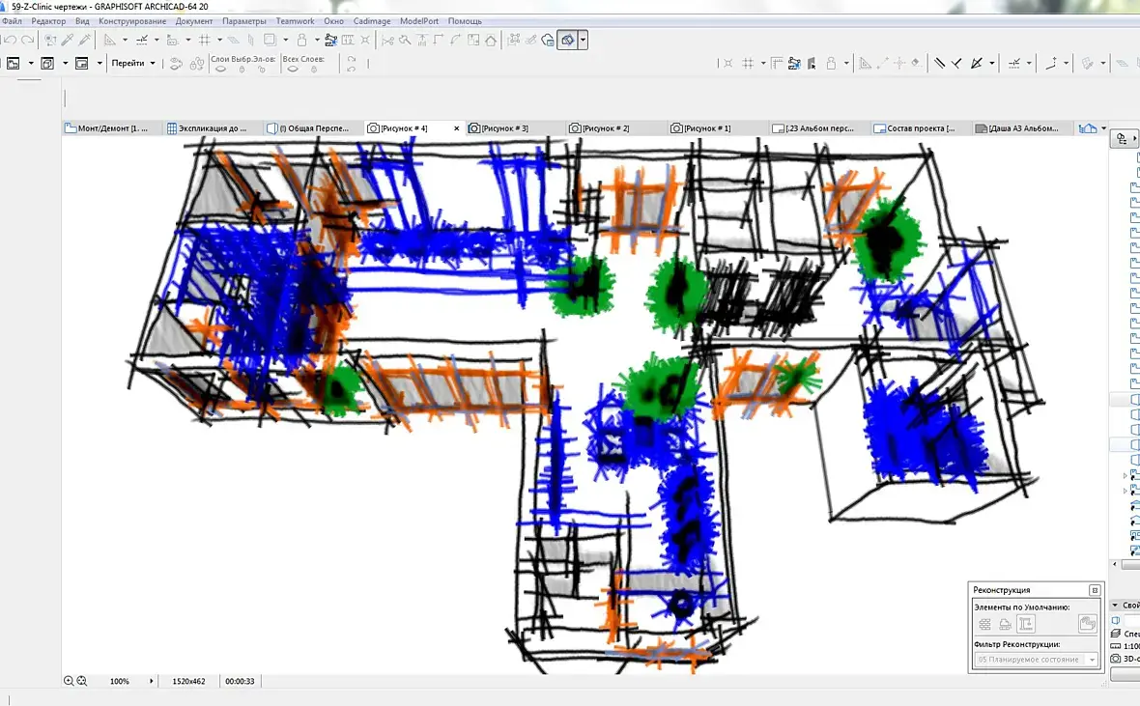Collapse the Свой properties section arrow
Screen dimensions: 1140x706
pos(1115,605)
